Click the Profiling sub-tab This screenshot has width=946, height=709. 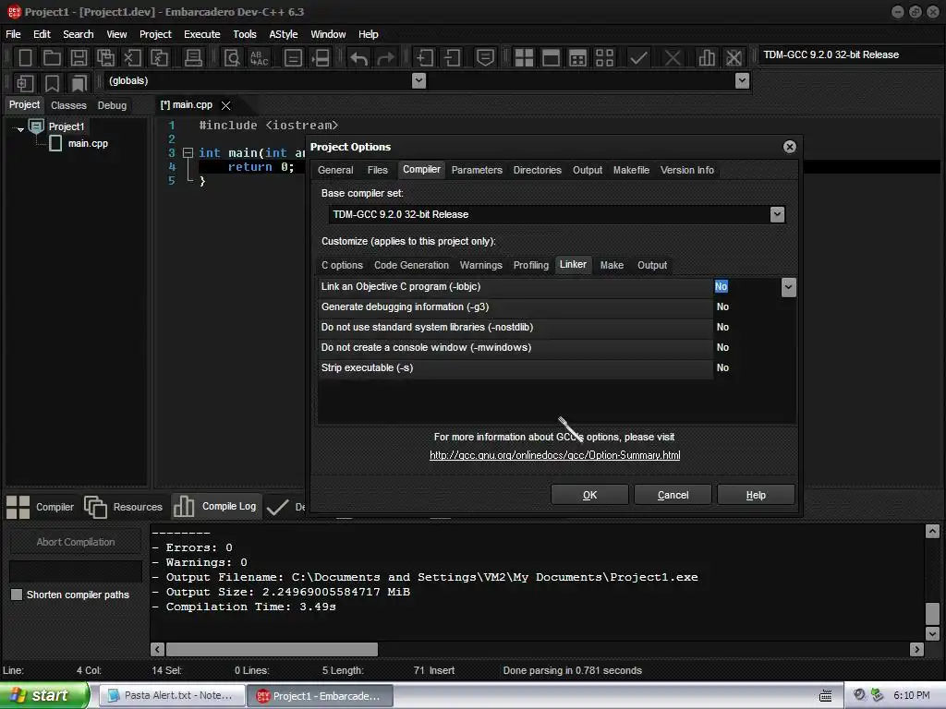coord(531,265)
